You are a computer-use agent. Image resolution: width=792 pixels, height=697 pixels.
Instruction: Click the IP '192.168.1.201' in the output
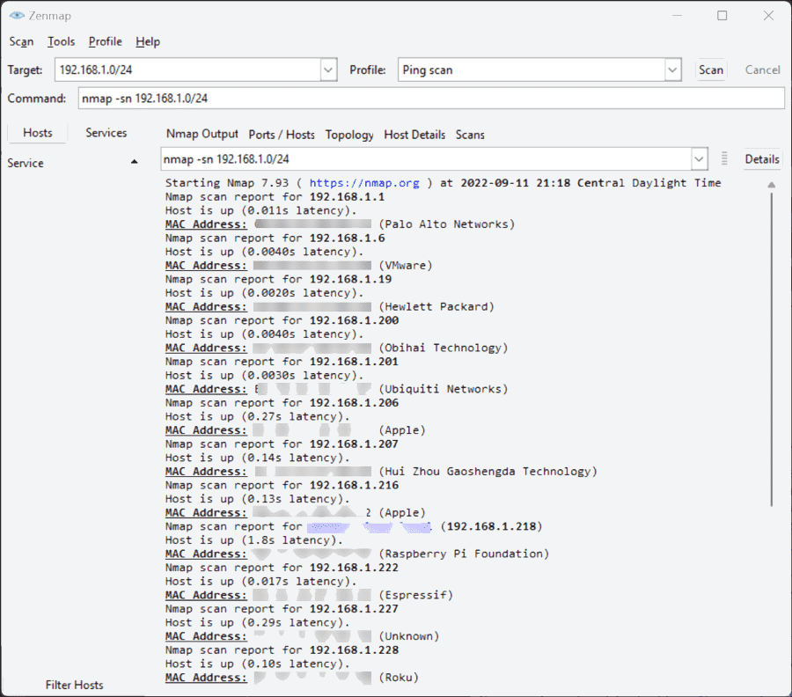click(x=354, y=362)
